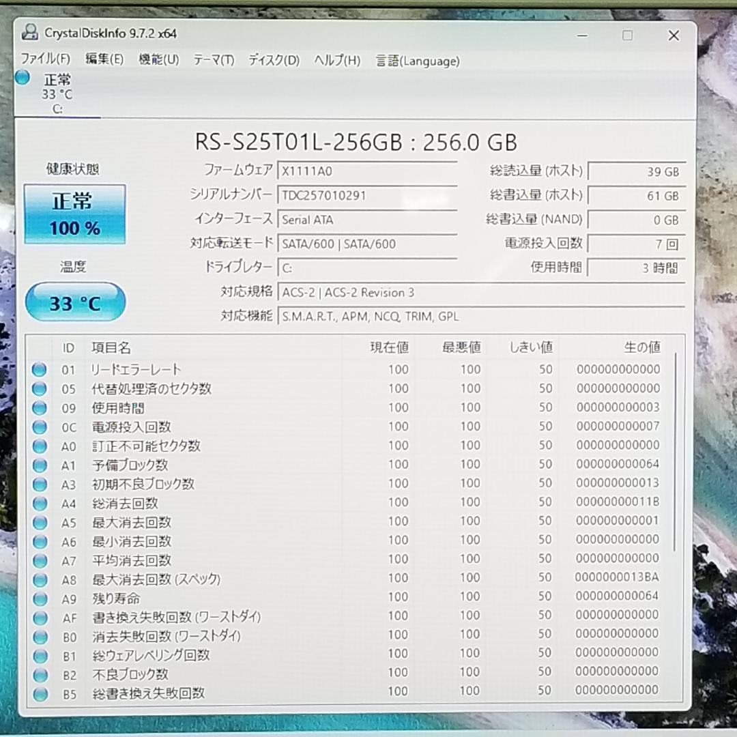The height and width of the screenshot is (737, 737).
Task: Click total host reads value 39 GB
Action: tap(637, 171)
